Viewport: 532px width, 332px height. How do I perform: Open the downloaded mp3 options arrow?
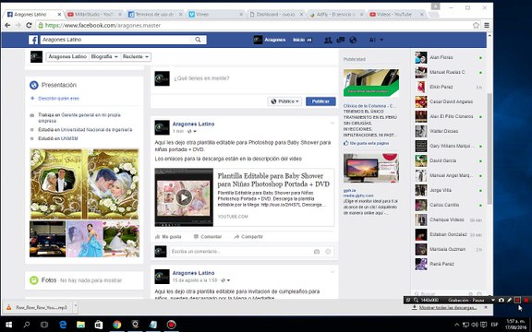[x=76, y=306]
